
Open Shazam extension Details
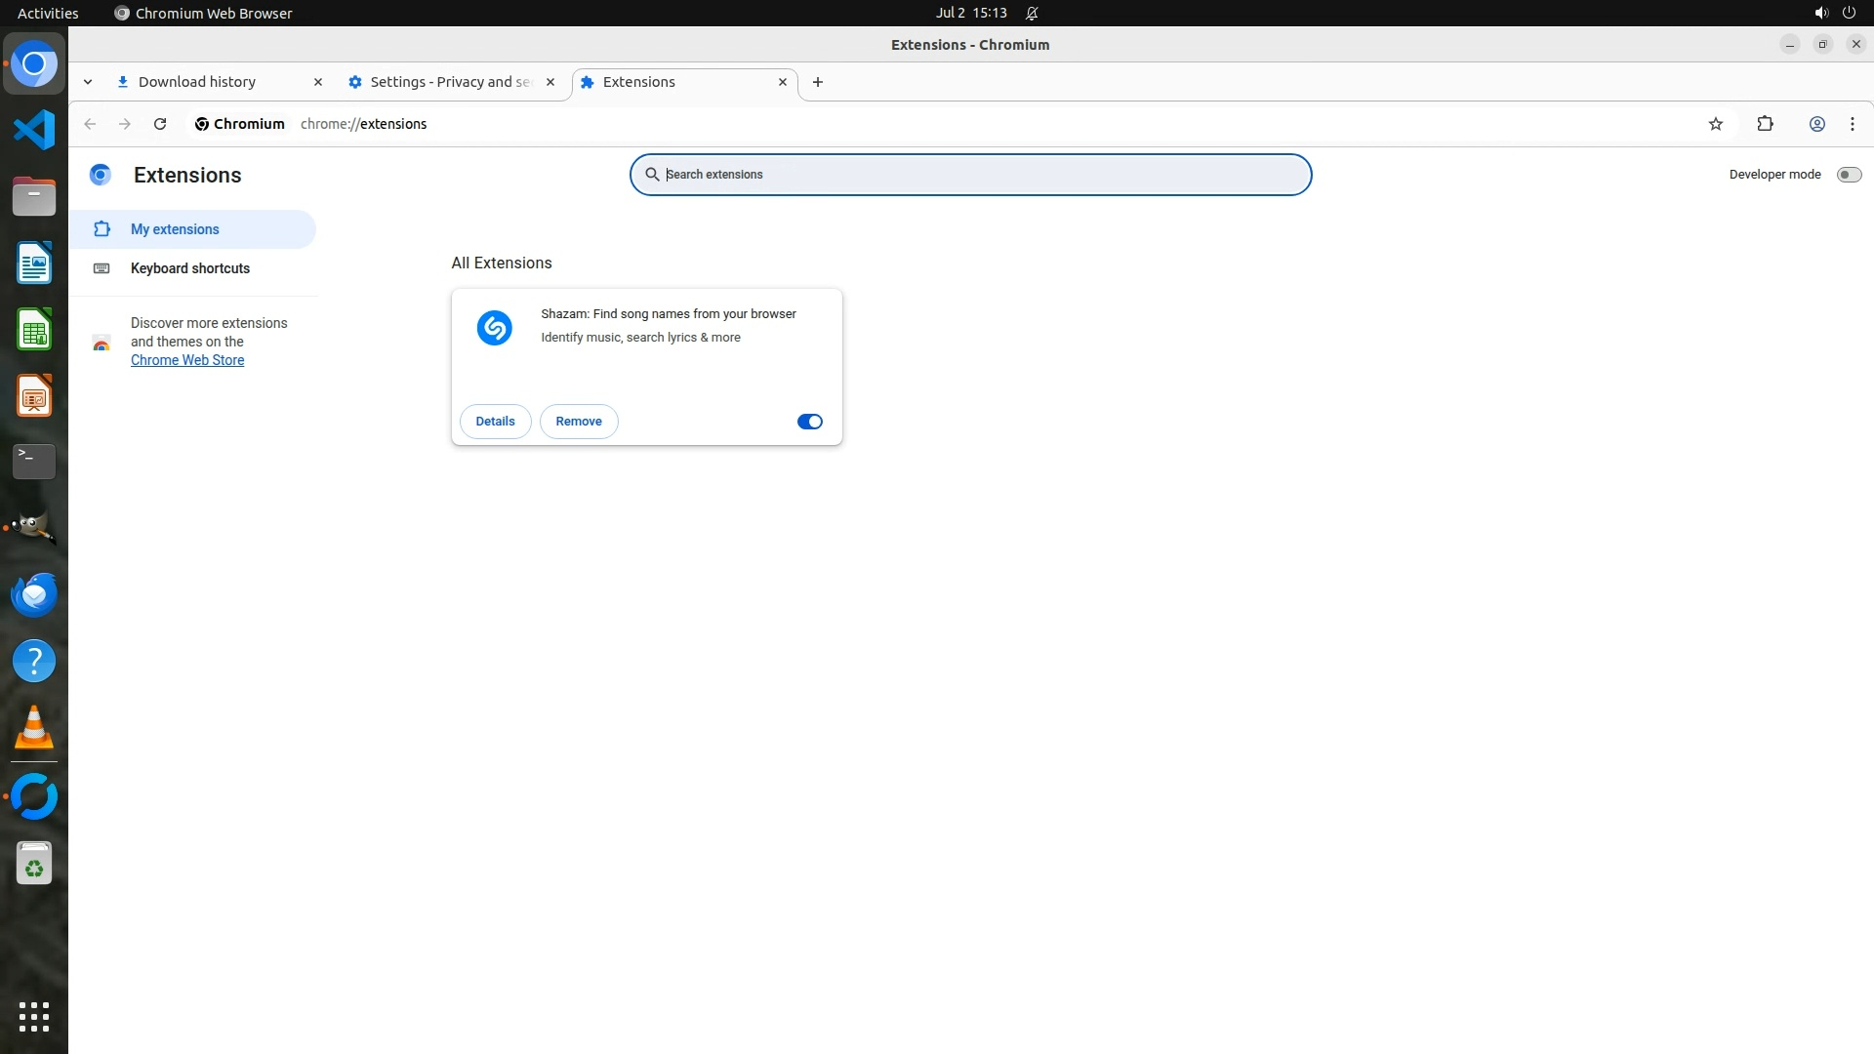click(495, 422)
